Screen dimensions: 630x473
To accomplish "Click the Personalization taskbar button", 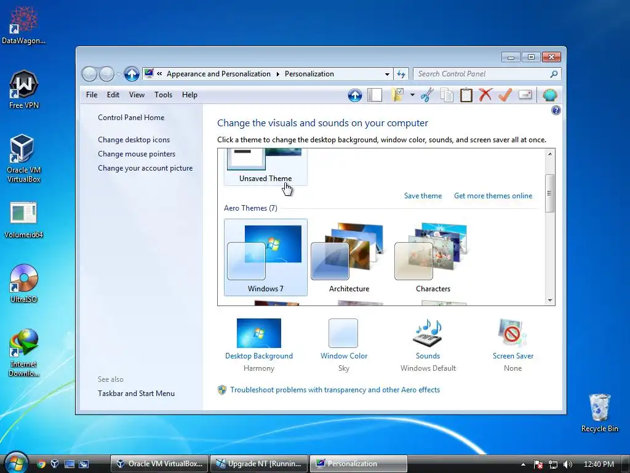I will click(359, 464).
